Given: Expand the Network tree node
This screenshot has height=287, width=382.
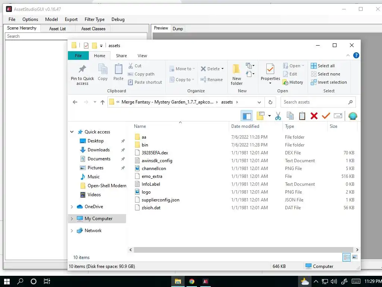Looking at the screenshot, I should pyautogui.click(x=72, y=231).
